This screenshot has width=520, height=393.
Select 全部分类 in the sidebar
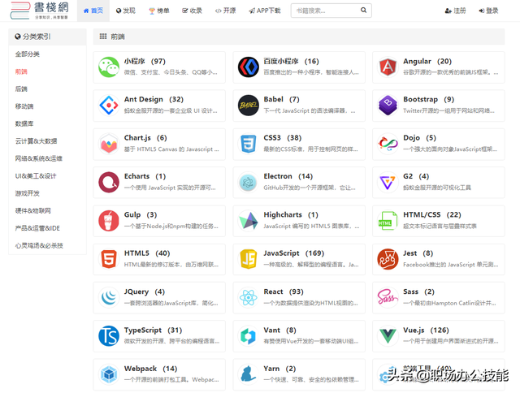pos(27,54)
